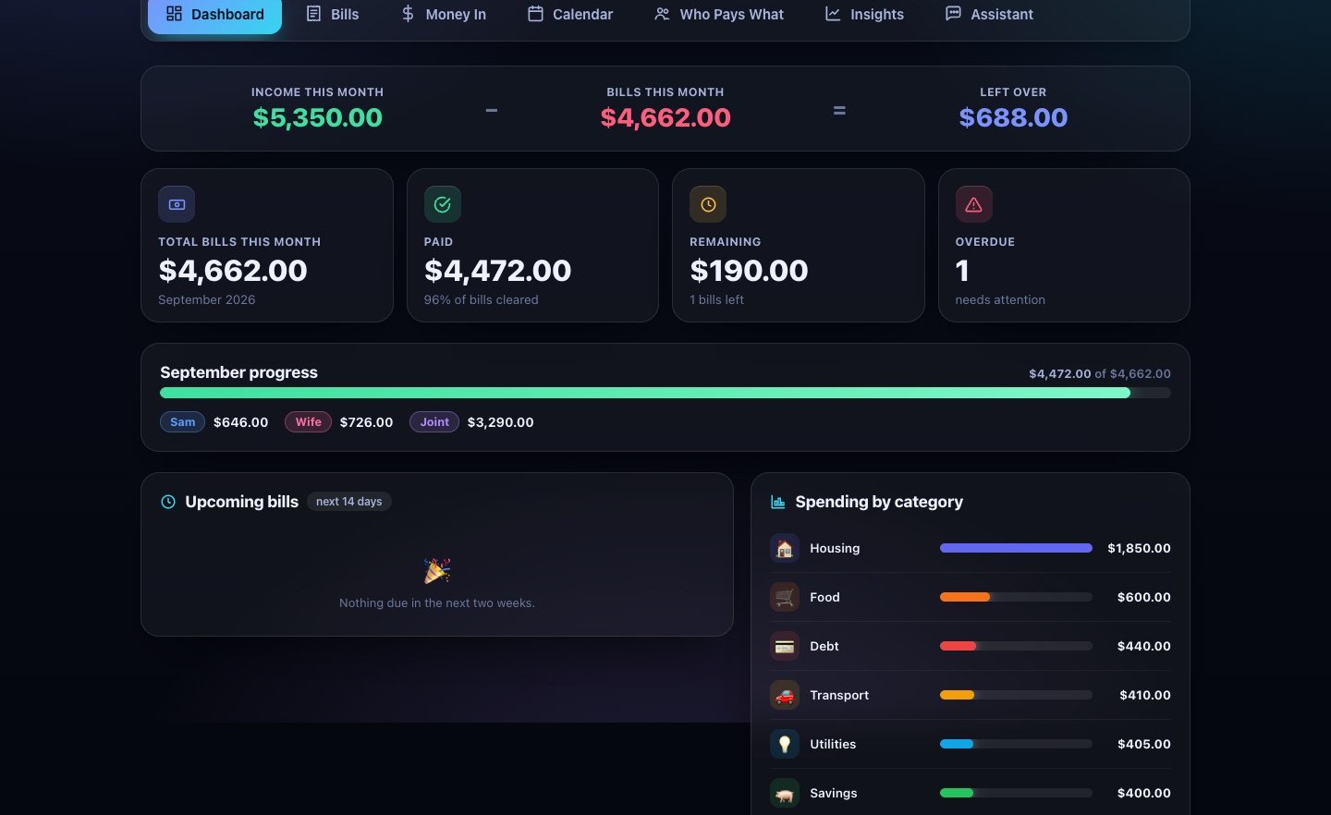Viewport: 1331px width, 815px height.
Task: Click the Wife payer badge
Action: point(309,422)
